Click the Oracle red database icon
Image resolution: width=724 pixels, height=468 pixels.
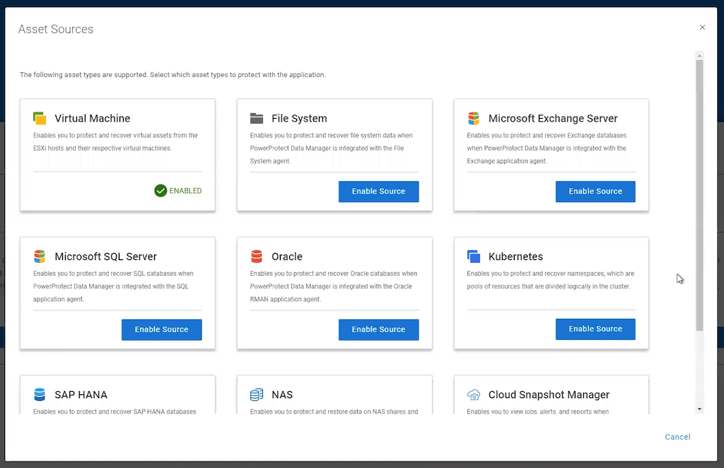click(257, 256)
